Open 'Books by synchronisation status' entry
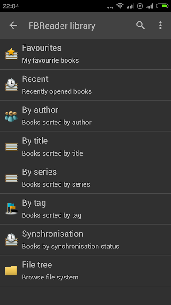Image resolution: width=171 pixels, height=305 pixels. [71, 246]
